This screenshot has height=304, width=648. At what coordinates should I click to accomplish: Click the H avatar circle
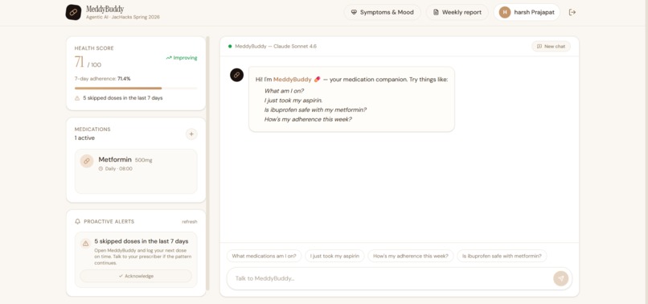point(505,12)
